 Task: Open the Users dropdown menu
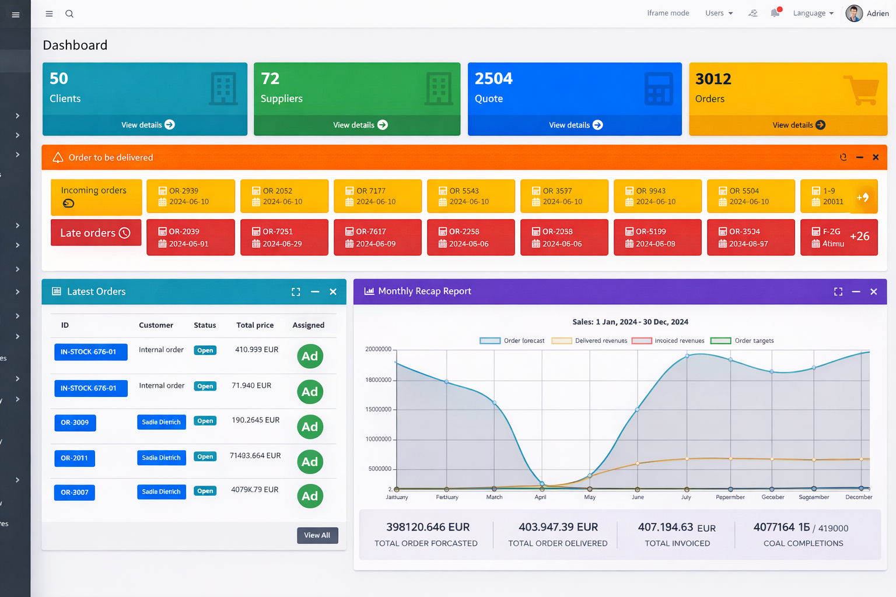coord(719,13)
